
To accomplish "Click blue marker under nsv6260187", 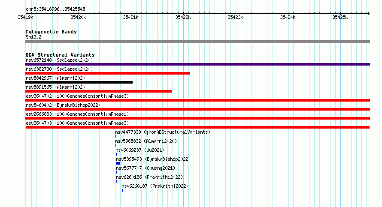I will 122,190.
